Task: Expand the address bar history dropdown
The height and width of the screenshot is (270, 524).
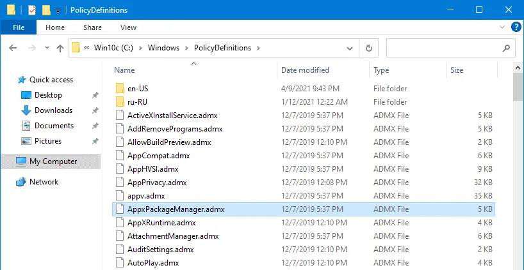Action: click(x=350, y=48)
